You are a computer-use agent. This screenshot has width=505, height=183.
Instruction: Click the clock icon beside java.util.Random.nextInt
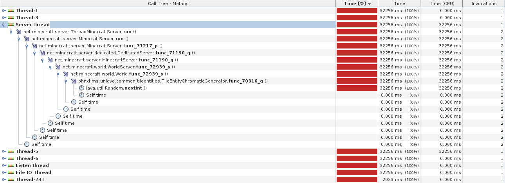point(81,88)
